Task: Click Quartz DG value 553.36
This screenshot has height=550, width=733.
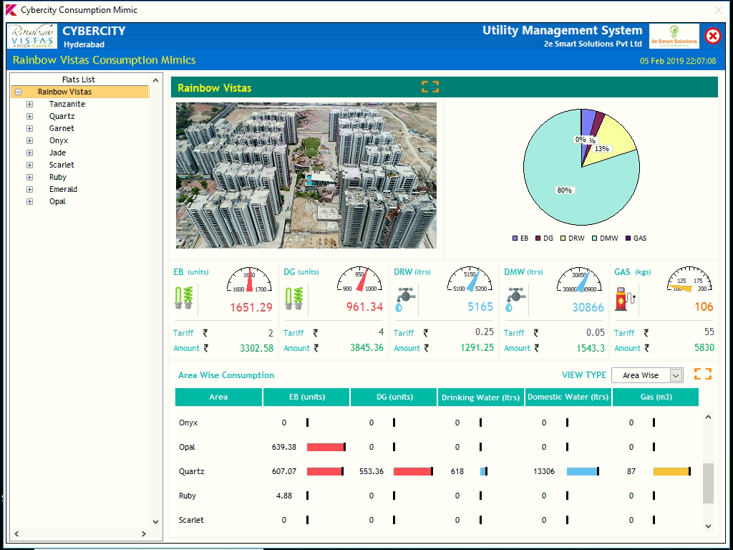Action: (372, 471)
